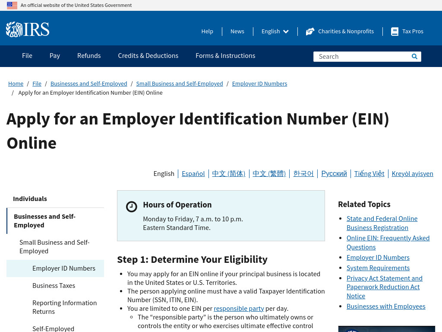Viewport: 442px width, 332px height.
Task: Click 'Related Topics' heading
Action: coord(364,204)
